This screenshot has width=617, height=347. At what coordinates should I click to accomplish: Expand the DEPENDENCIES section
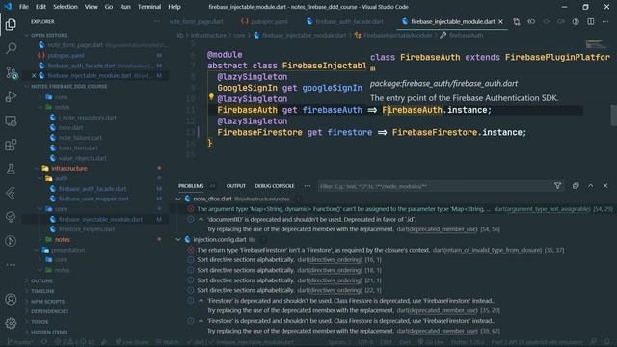pos(49,311)
